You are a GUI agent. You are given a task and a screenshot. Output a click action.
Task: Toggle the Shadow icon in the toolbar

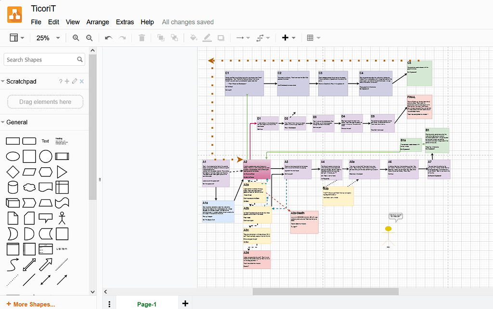pyautogui.click(x=221, y=37)
